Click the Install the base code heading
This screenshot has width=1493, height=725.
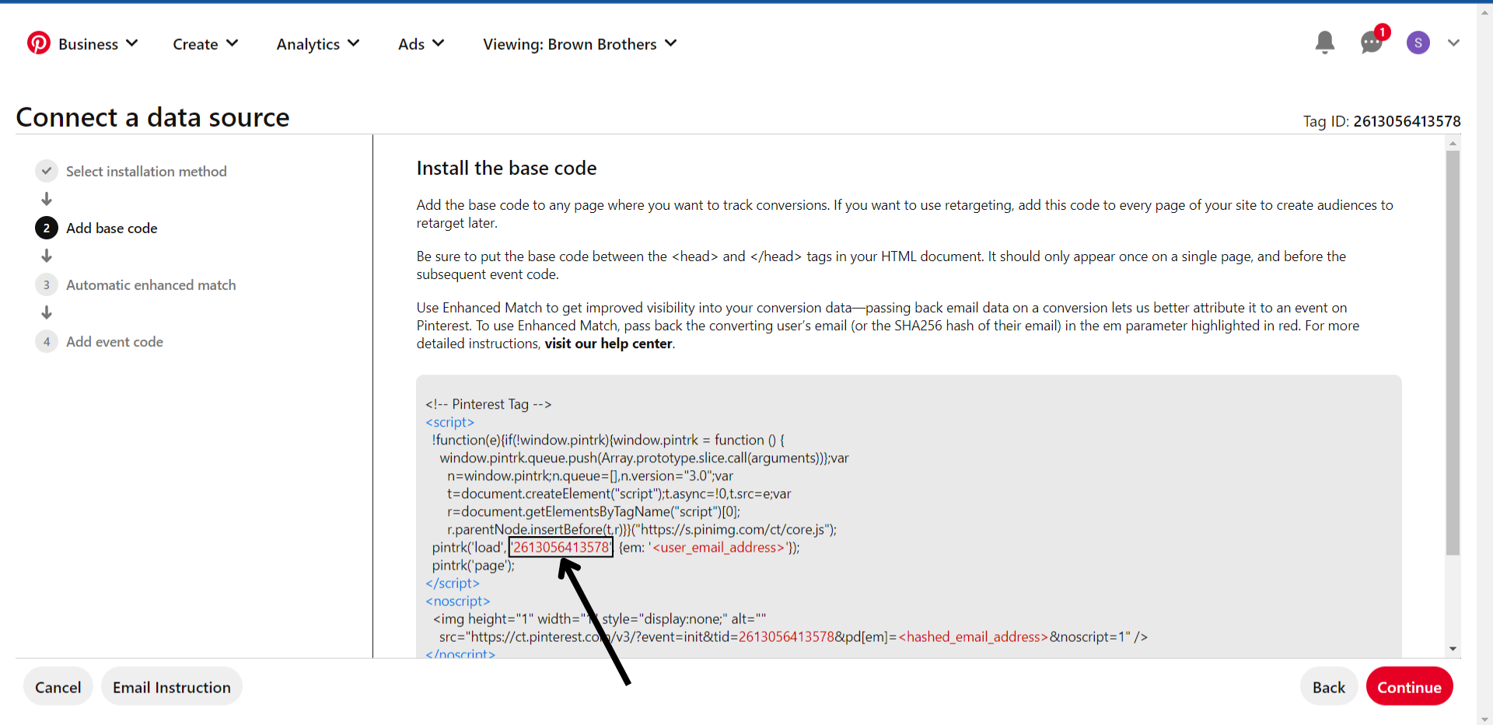tap(506, 168)
